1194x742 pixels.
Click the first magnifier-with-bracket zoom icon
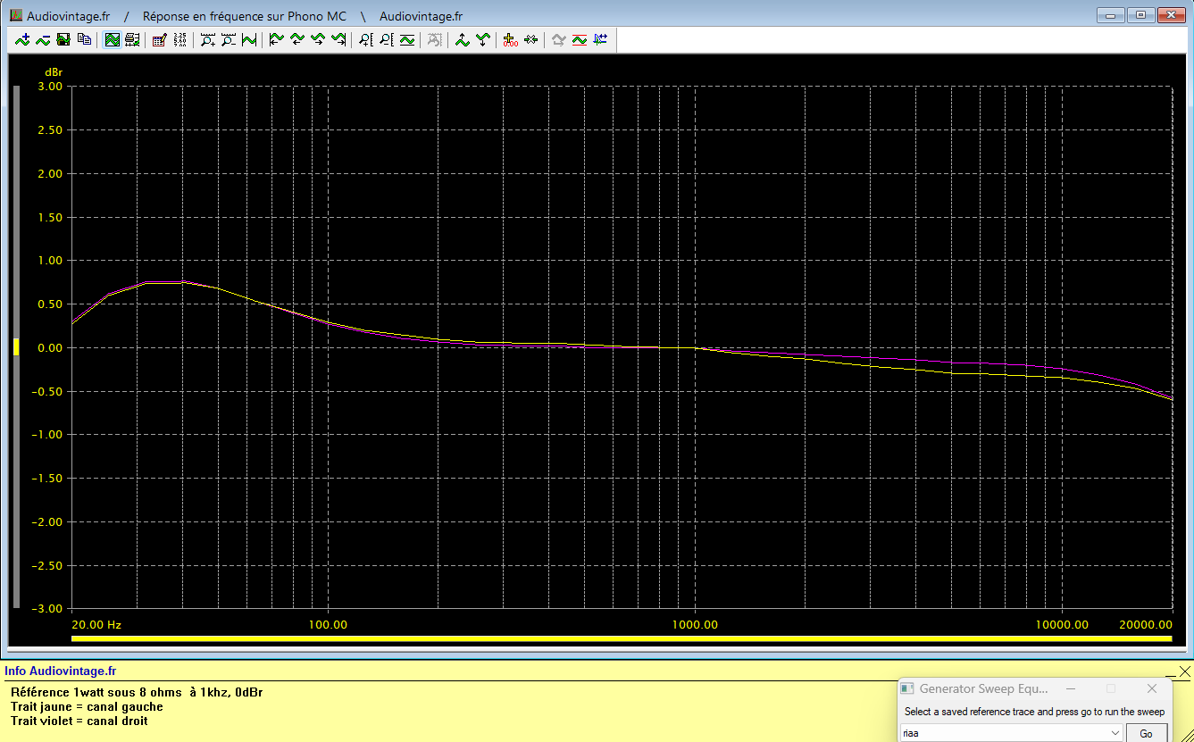(366, 39)
